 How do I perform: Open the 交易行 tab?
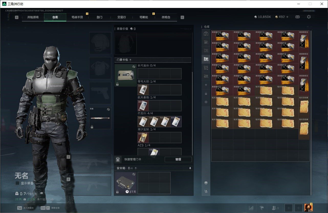click(x=122, y=17)
